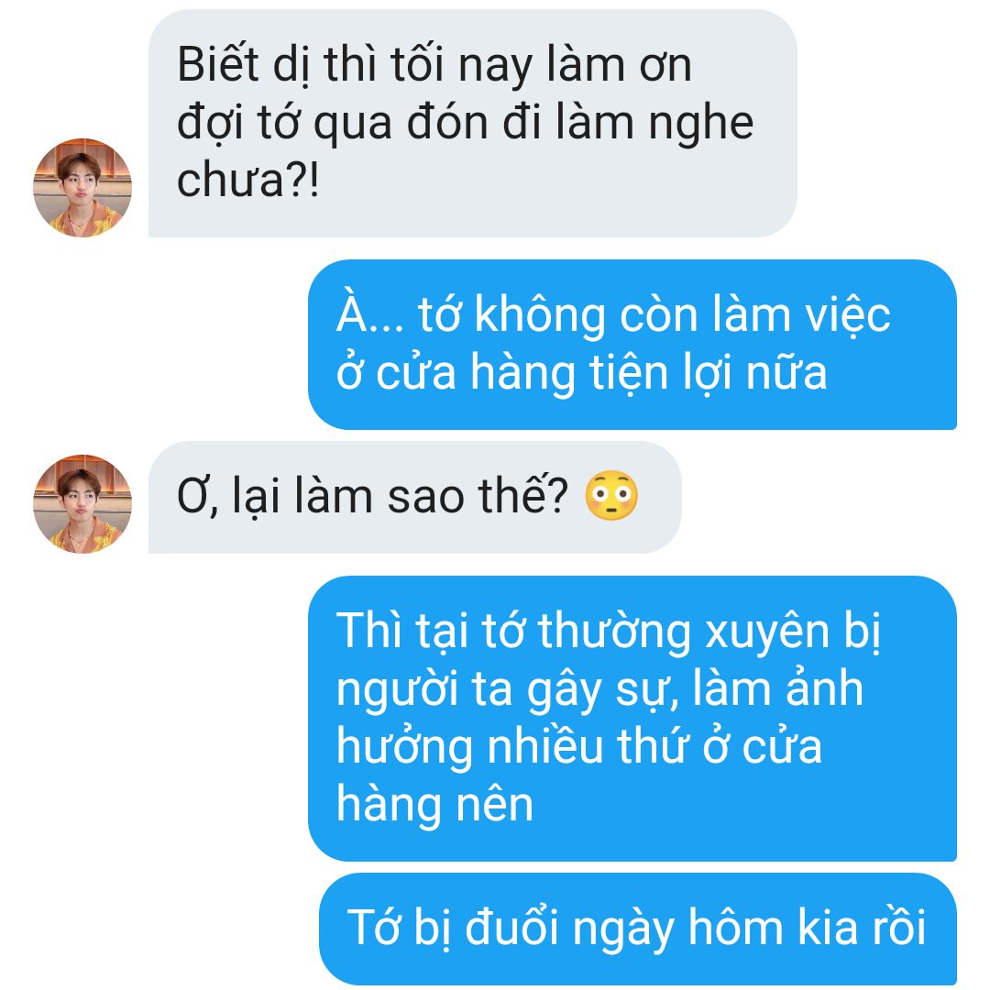Screen dimensions: 990x990
Task: Open sender's avatar beside the first gray message
Action: pyautogui.click(x=82, y=188)
